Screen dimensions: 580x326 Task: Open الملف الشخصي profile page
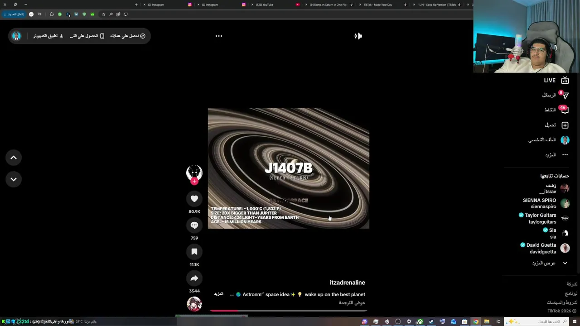(x=549, y=140)
